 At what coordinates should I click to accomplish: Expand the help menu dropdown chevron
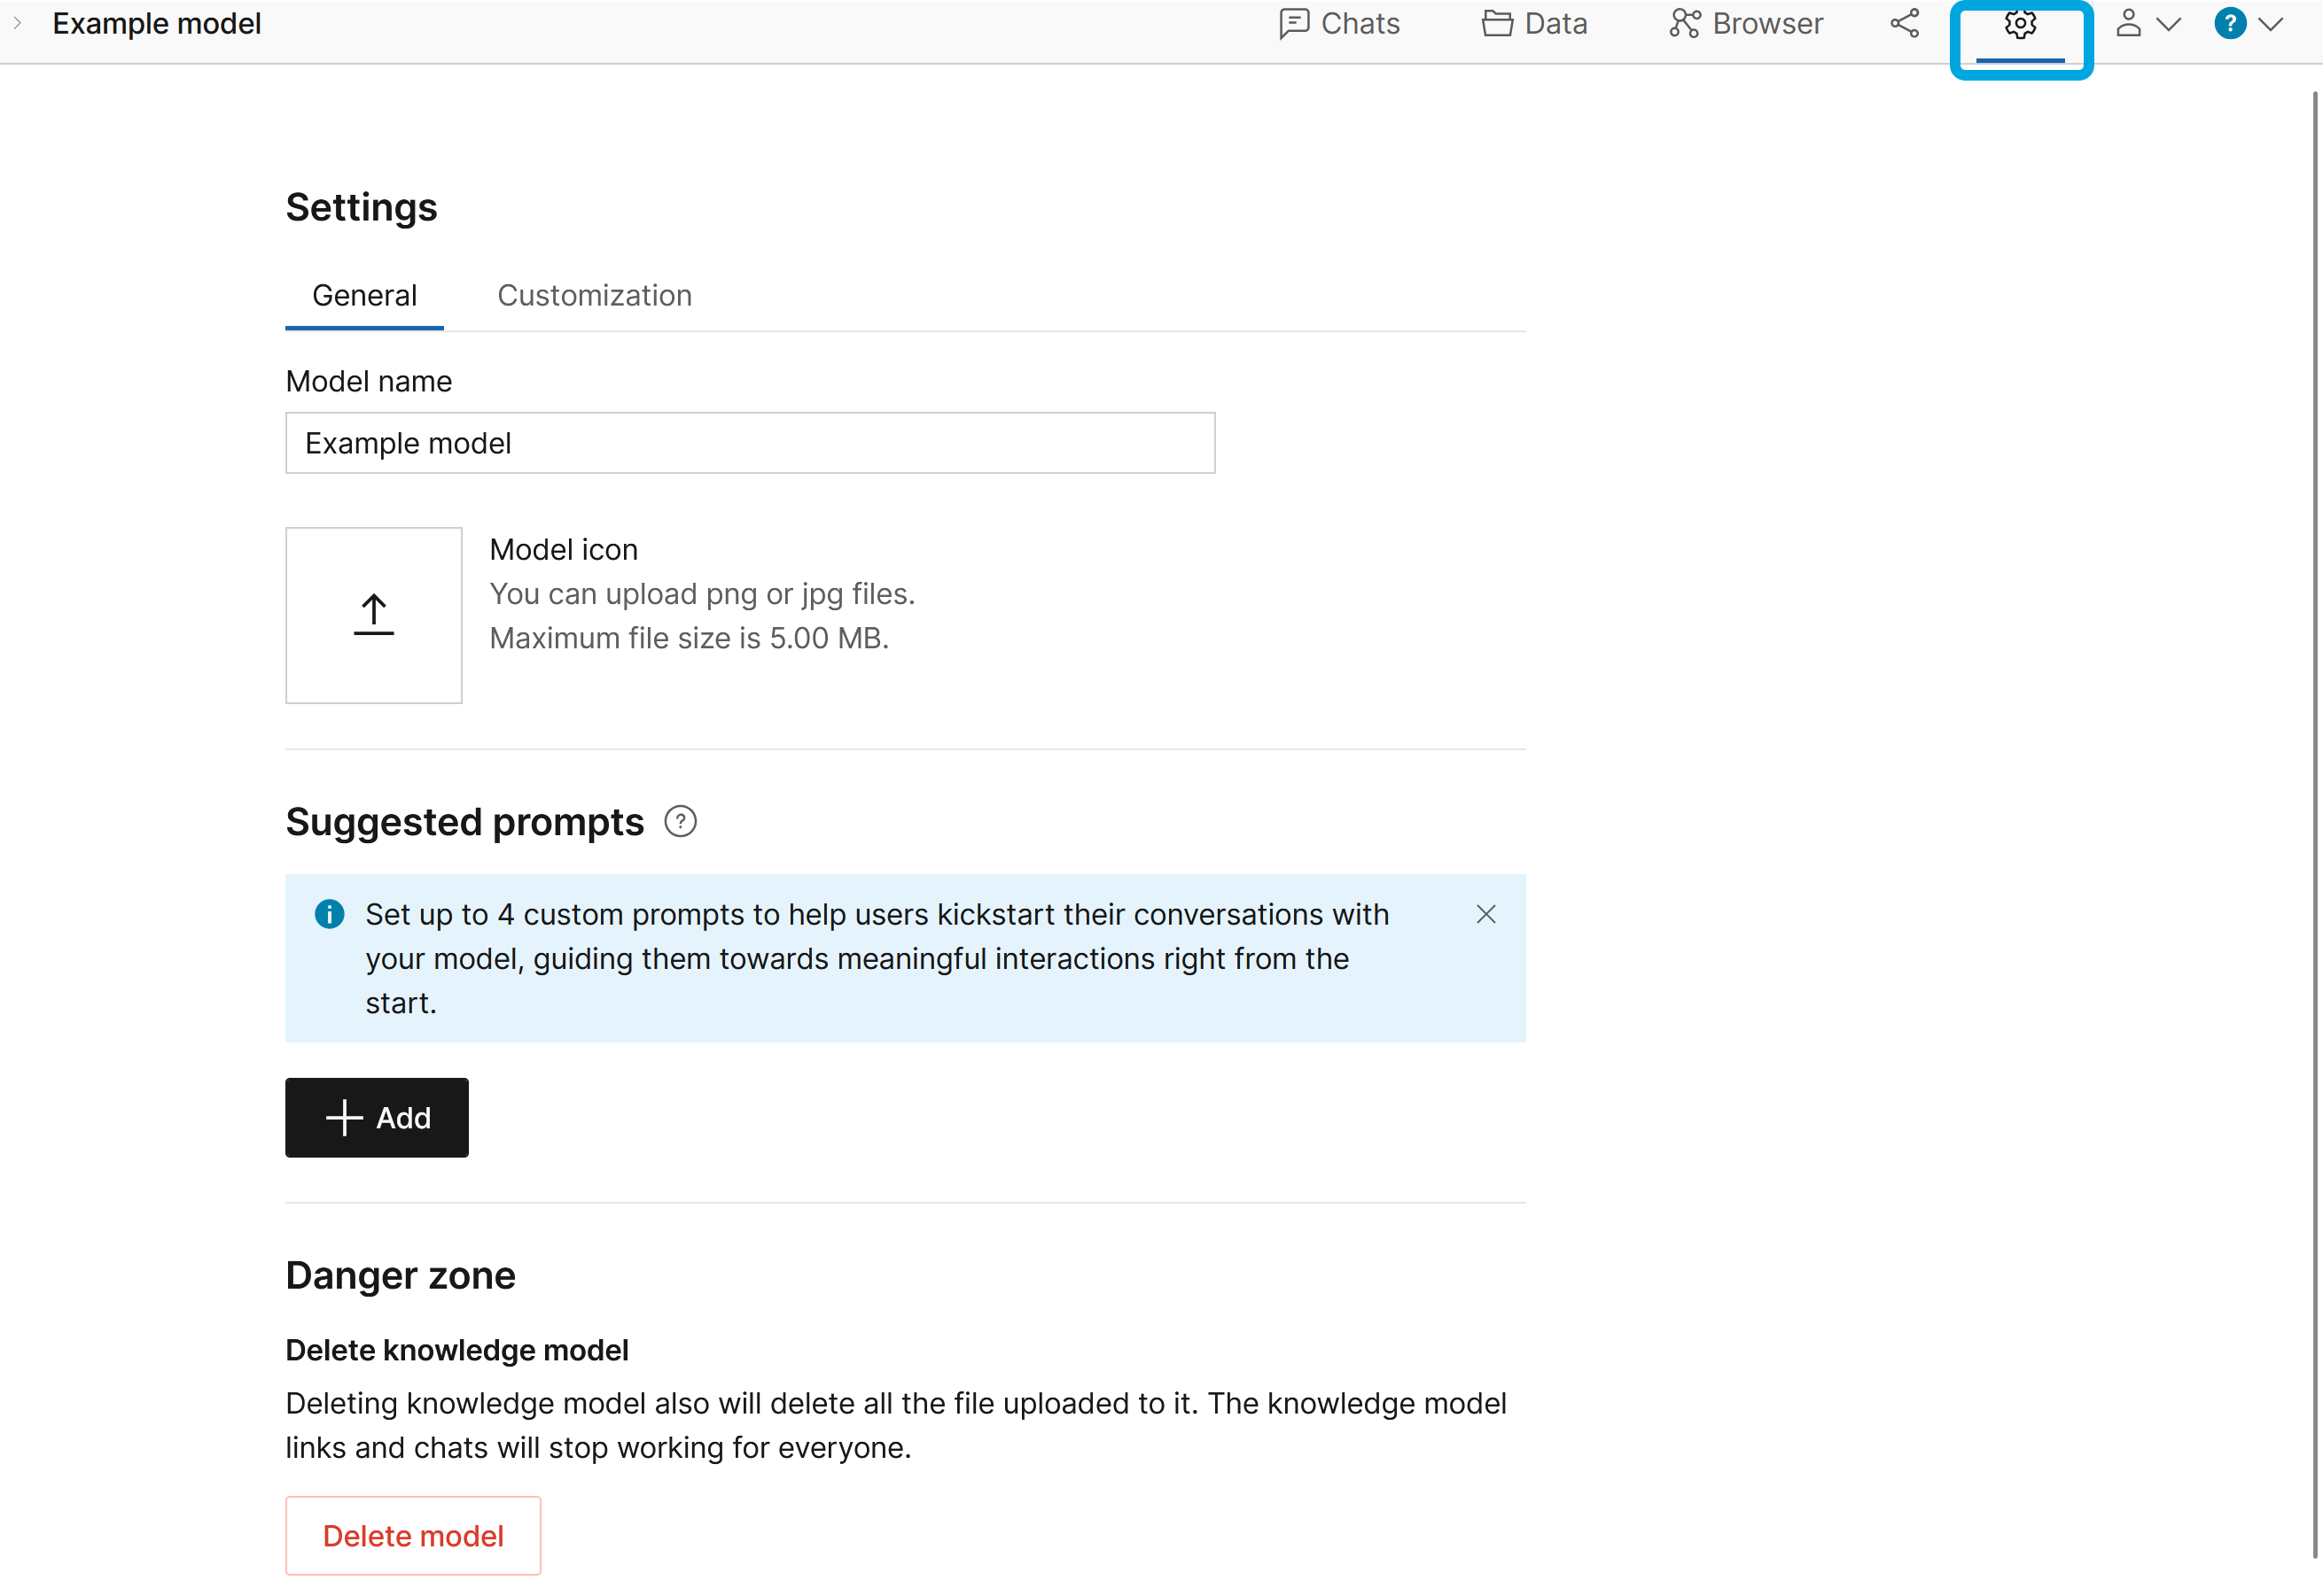coord(2271,24)
